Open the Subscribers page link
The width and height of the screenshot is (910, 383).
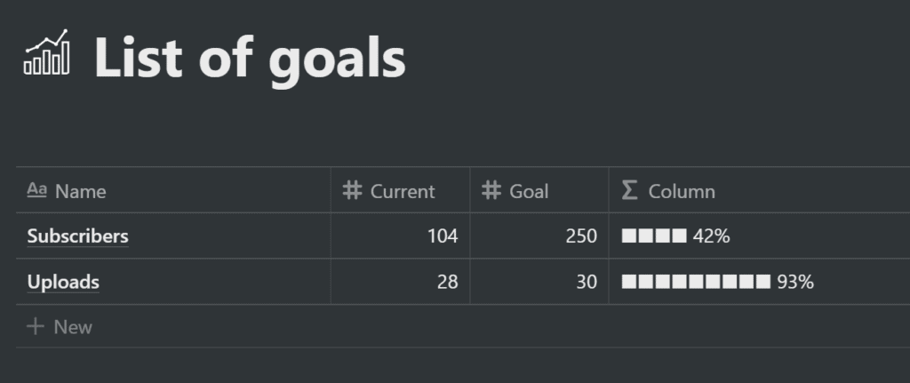coord(78,236)
